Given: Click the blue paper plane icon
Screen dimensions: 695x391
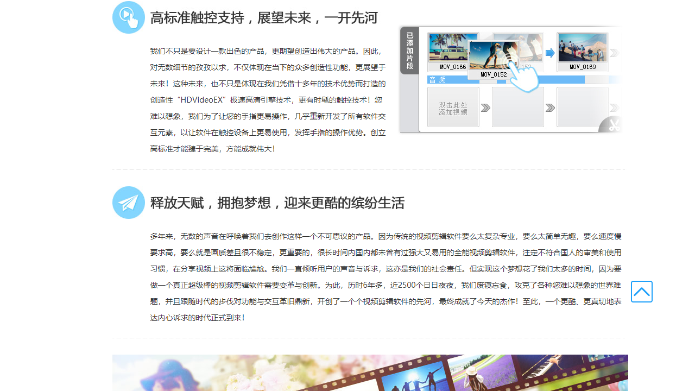Looking at the screenshot, I should point(128,202).
